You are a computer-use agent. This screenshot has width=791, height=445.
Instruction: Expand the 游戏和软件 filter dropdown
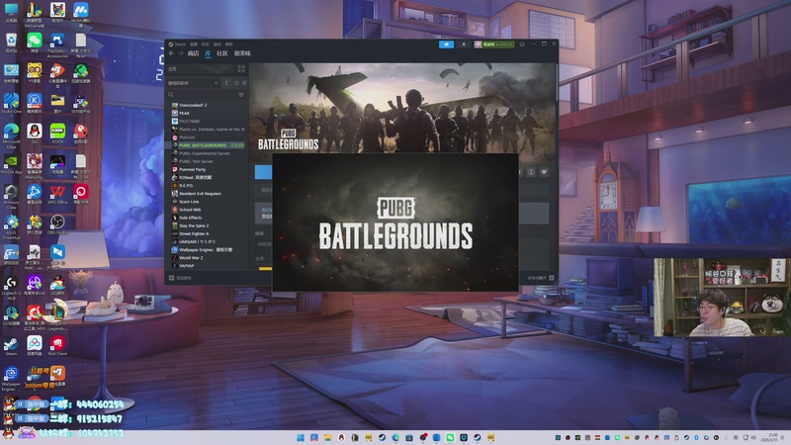pyautogui.click(x=193, y=83)
